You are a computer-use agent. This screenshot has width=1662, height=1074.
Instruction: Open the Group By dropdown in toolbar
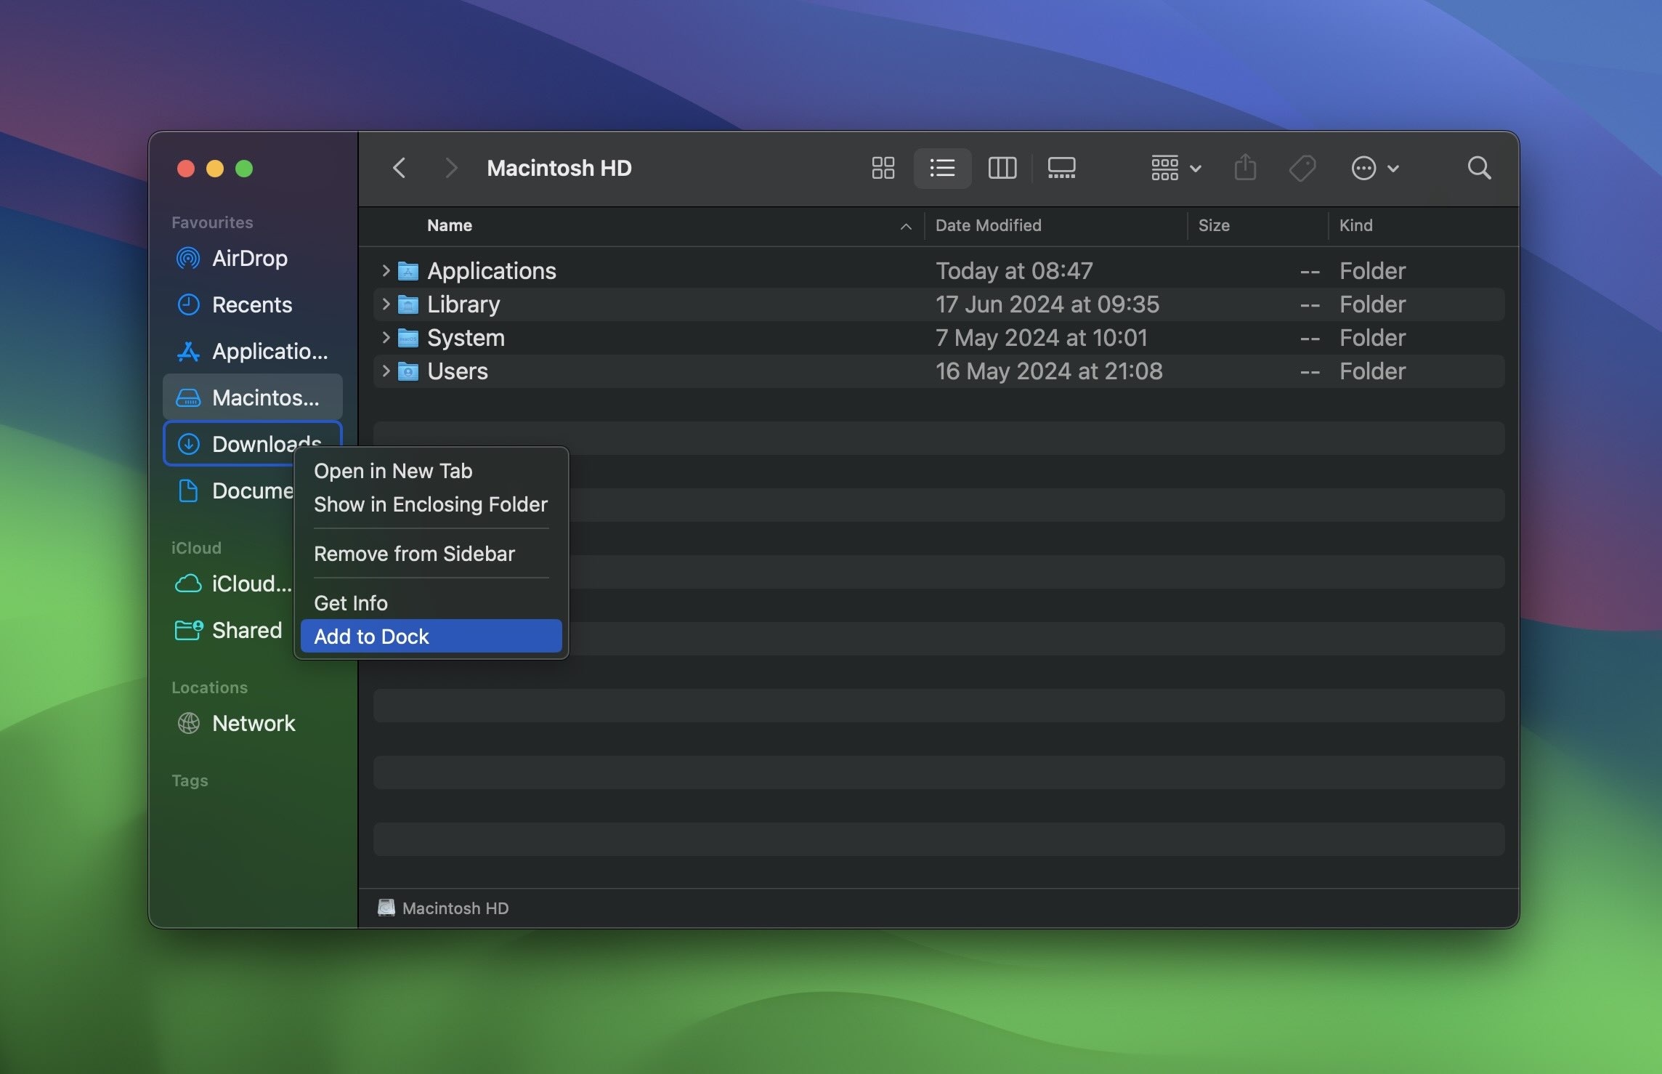click(x=1175, y=169)
